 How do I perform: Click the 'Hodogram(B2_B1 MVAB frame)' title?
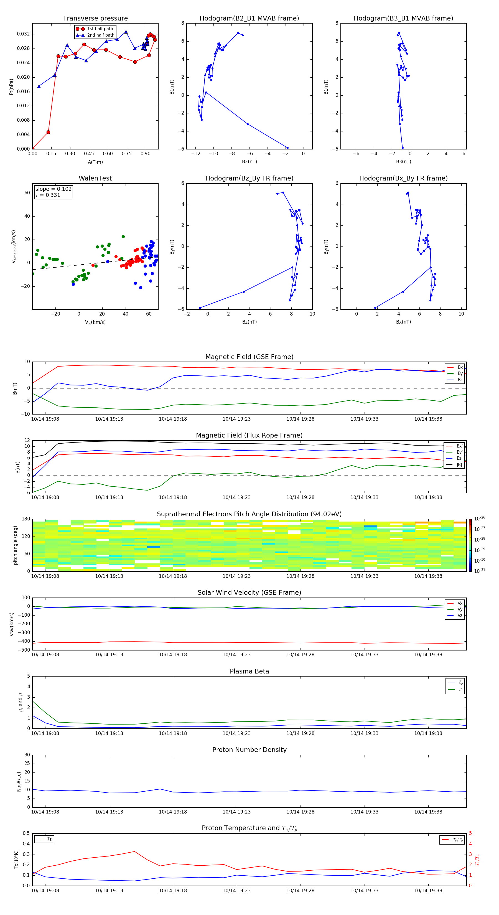click(249, 19)
